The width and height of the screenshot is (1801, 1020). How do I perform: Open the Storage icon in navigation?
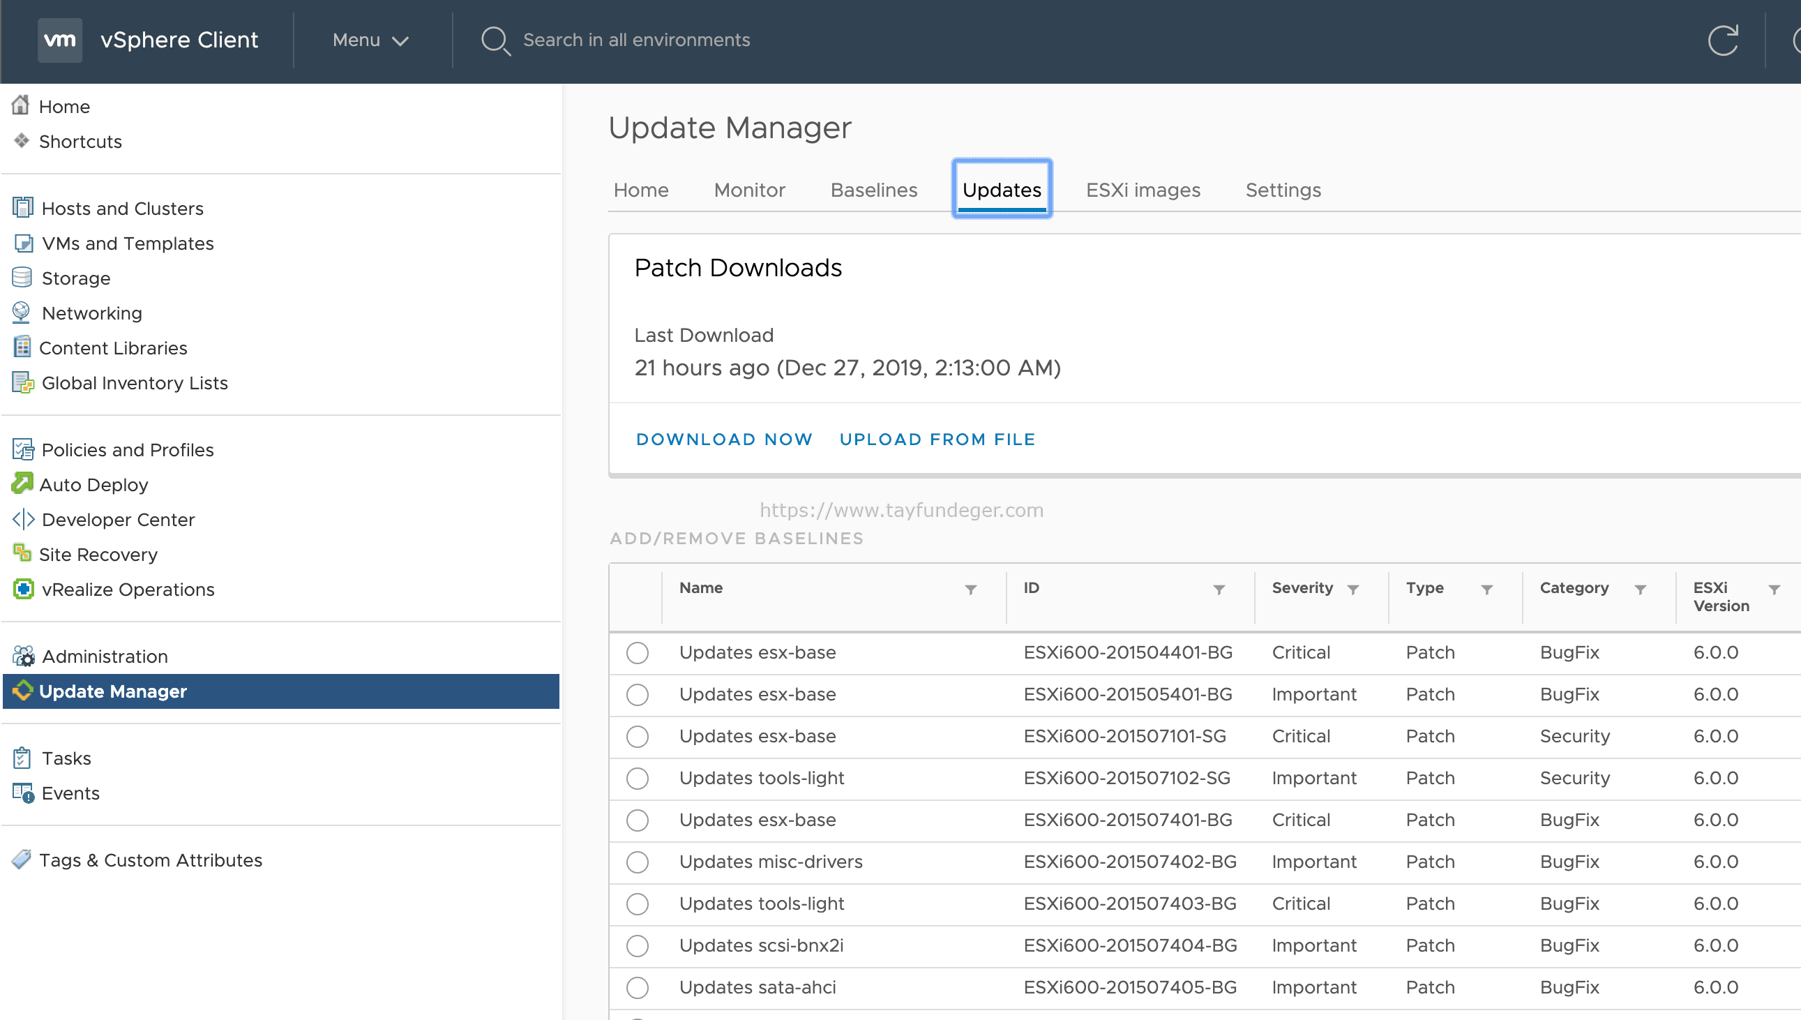point(22,278)
